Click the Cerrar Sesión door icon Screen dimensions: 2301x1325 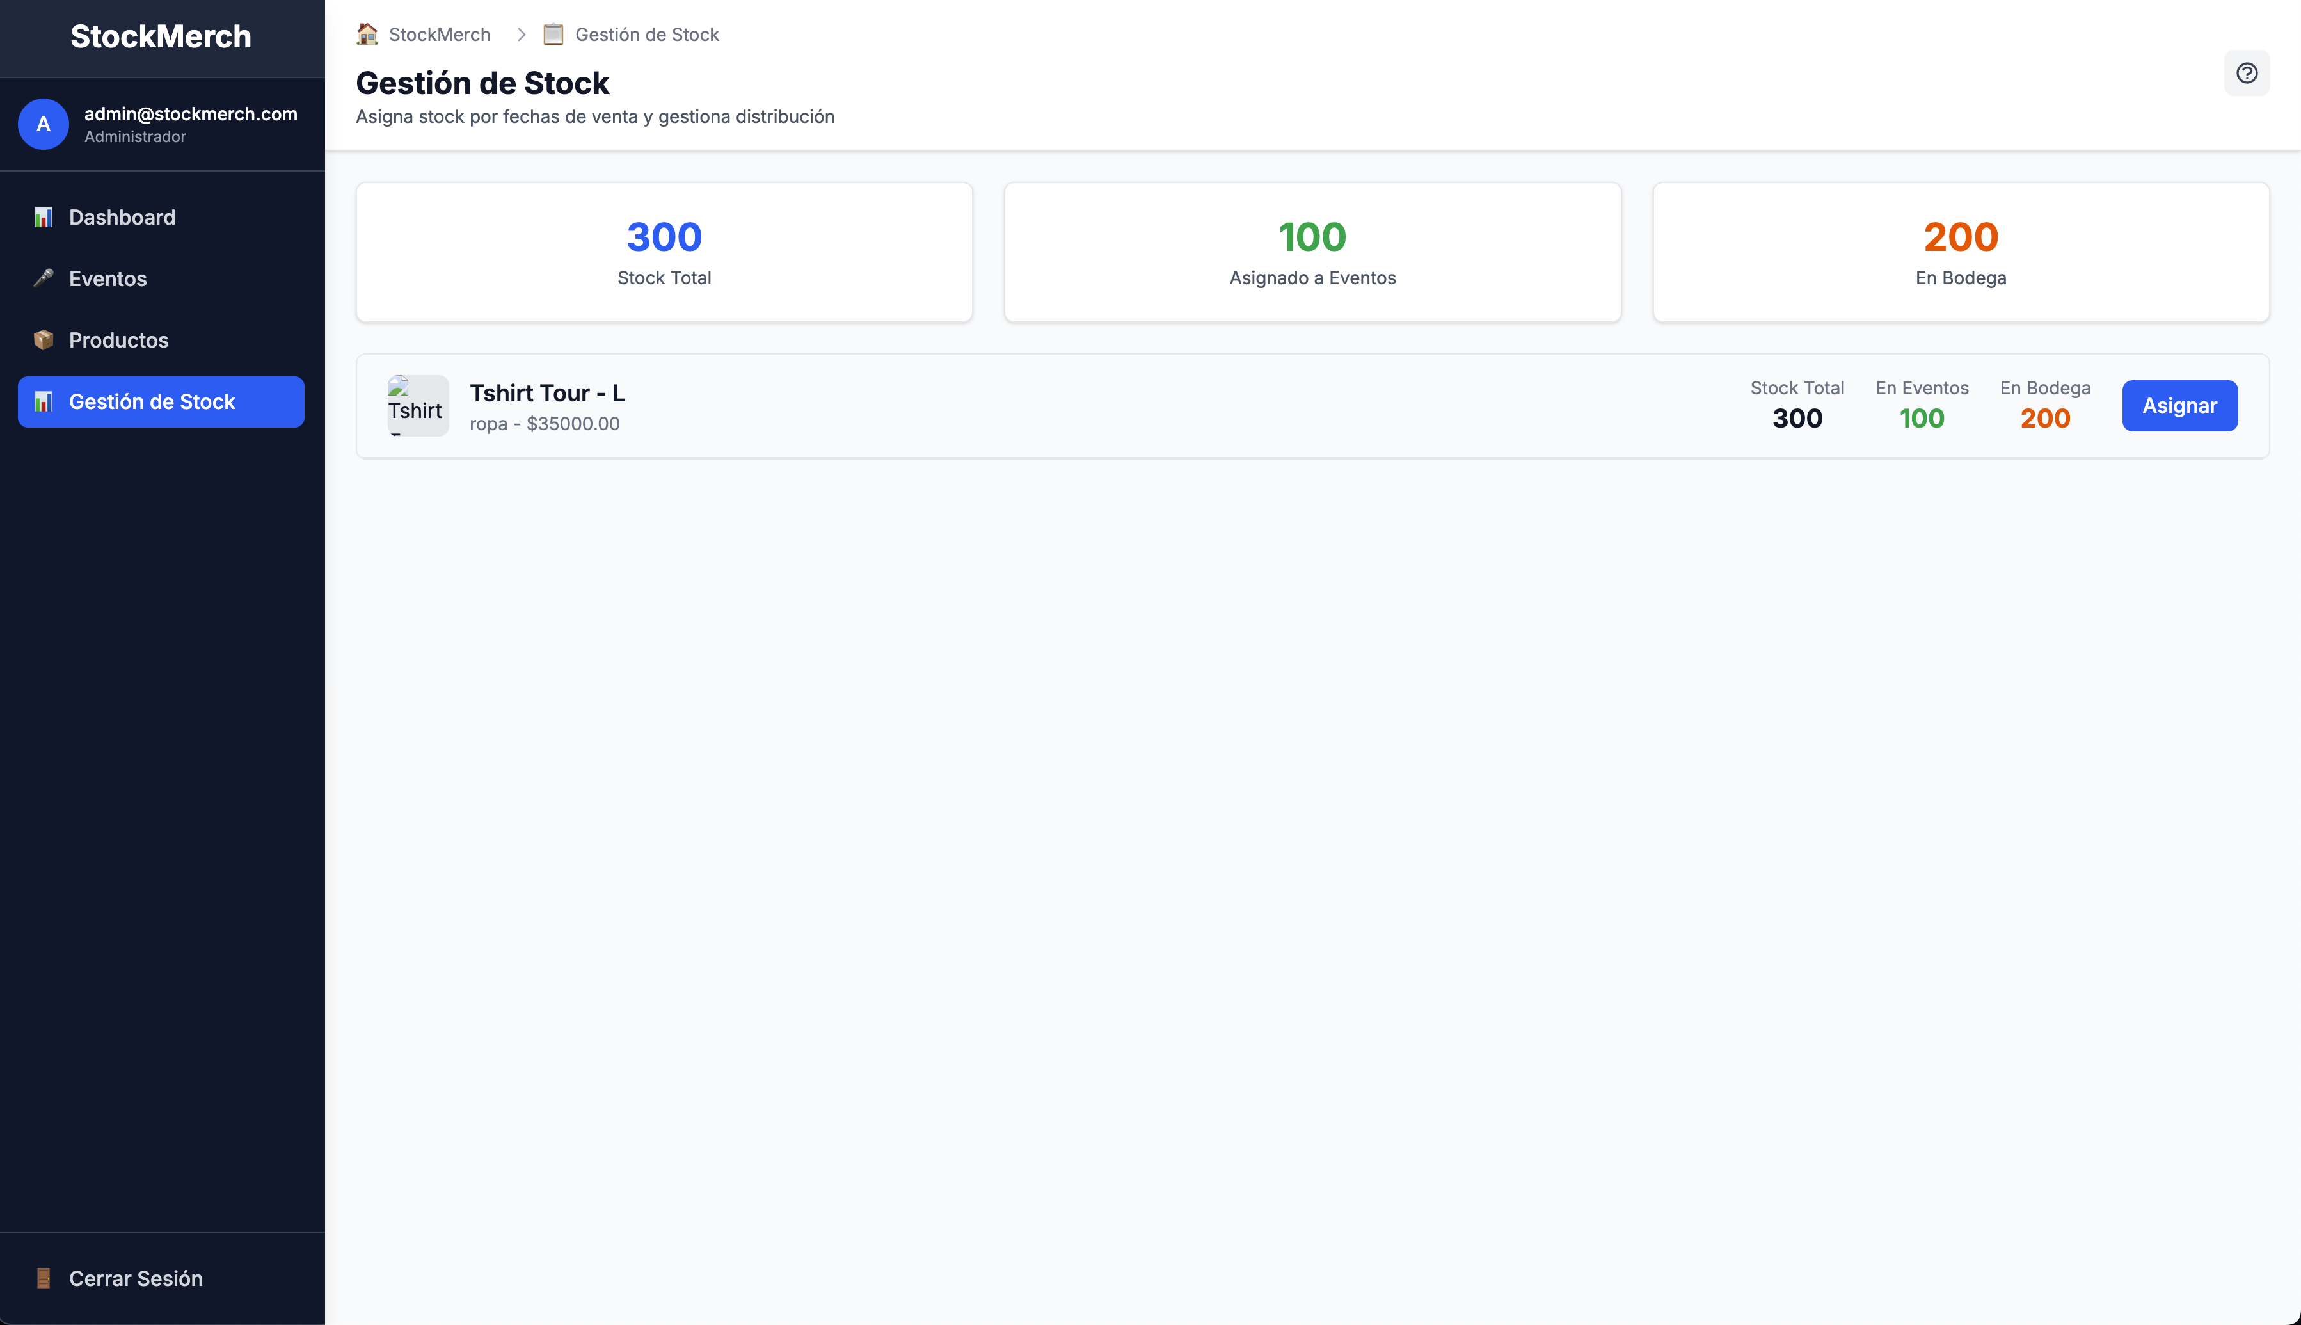click(x=43, y=1278)
